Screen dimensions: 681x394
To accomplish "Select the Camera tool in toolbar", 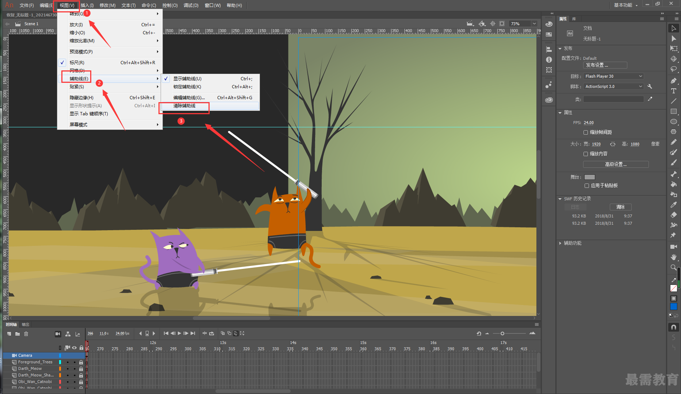I will 674,247.
